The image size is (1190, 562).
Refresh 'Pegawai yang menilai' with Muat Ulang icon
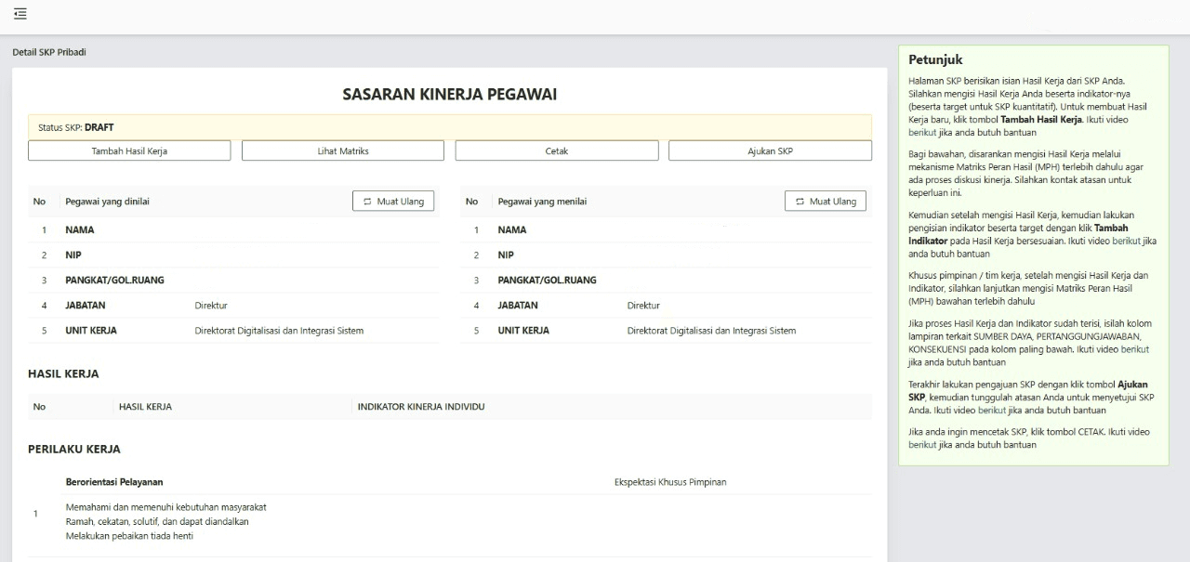[x=825, y=201]
